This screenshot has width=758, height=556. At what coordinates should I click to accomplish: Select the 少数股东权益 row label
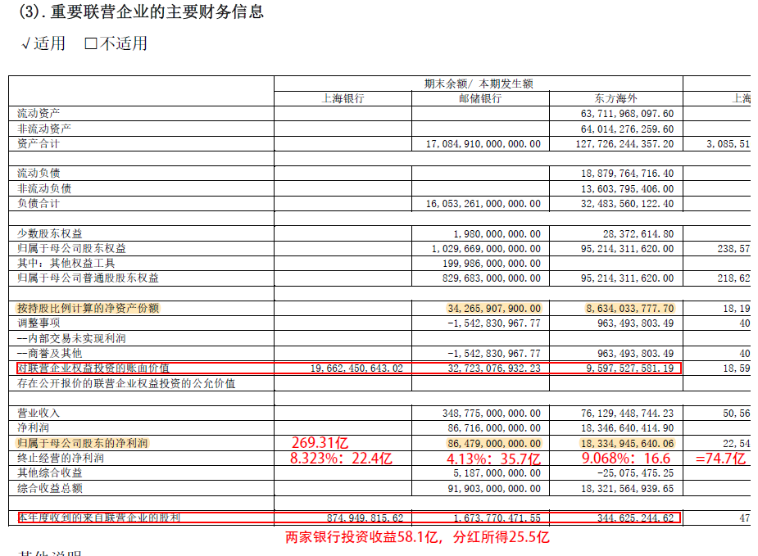click(50, 234)
